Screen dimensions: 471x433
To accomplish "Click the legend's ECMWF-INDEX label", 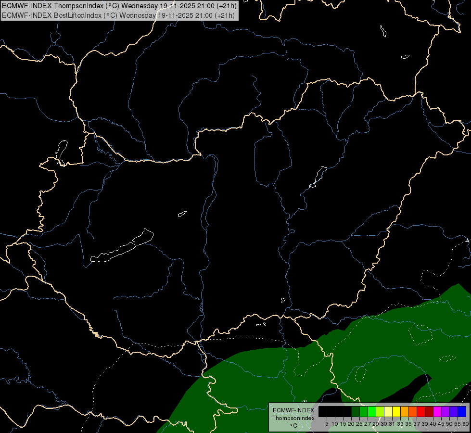I will click(293, 410).
